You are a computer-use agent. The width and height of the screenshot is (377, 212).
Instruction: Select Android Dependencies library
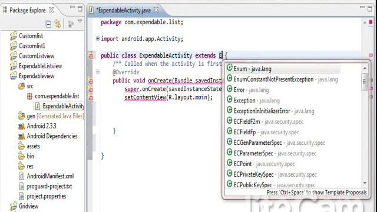52,136
